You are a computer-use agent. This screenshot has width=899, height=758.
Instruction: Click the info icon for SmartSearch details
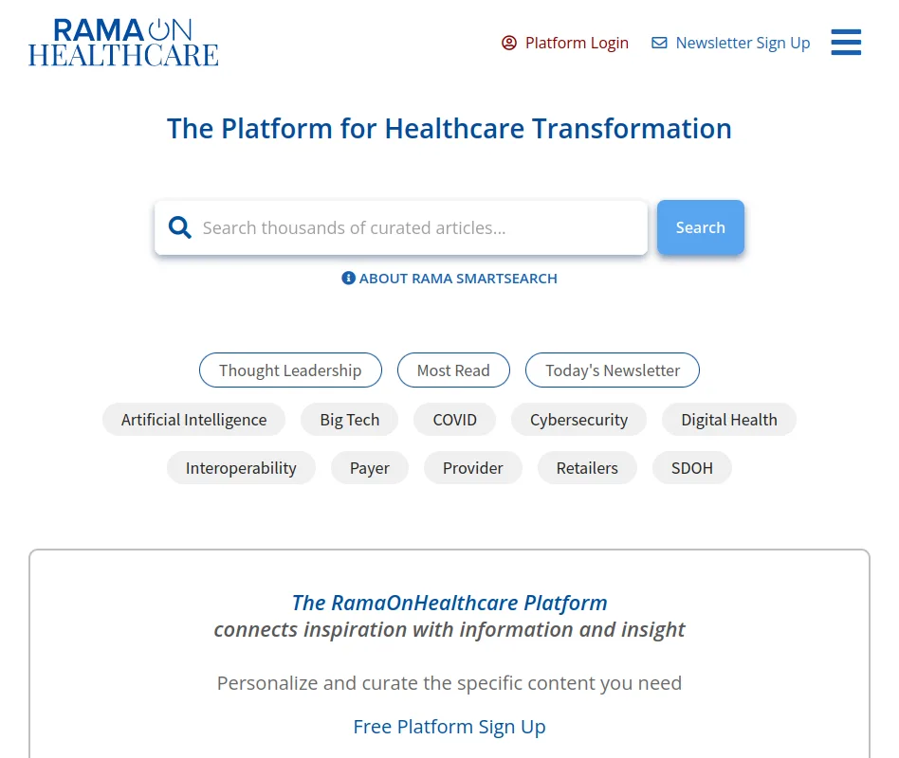point(348,278)
